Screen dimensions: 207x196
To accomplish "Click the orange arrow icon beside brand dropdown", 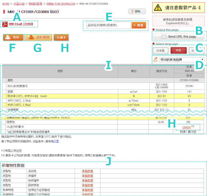I will point(155,59).
